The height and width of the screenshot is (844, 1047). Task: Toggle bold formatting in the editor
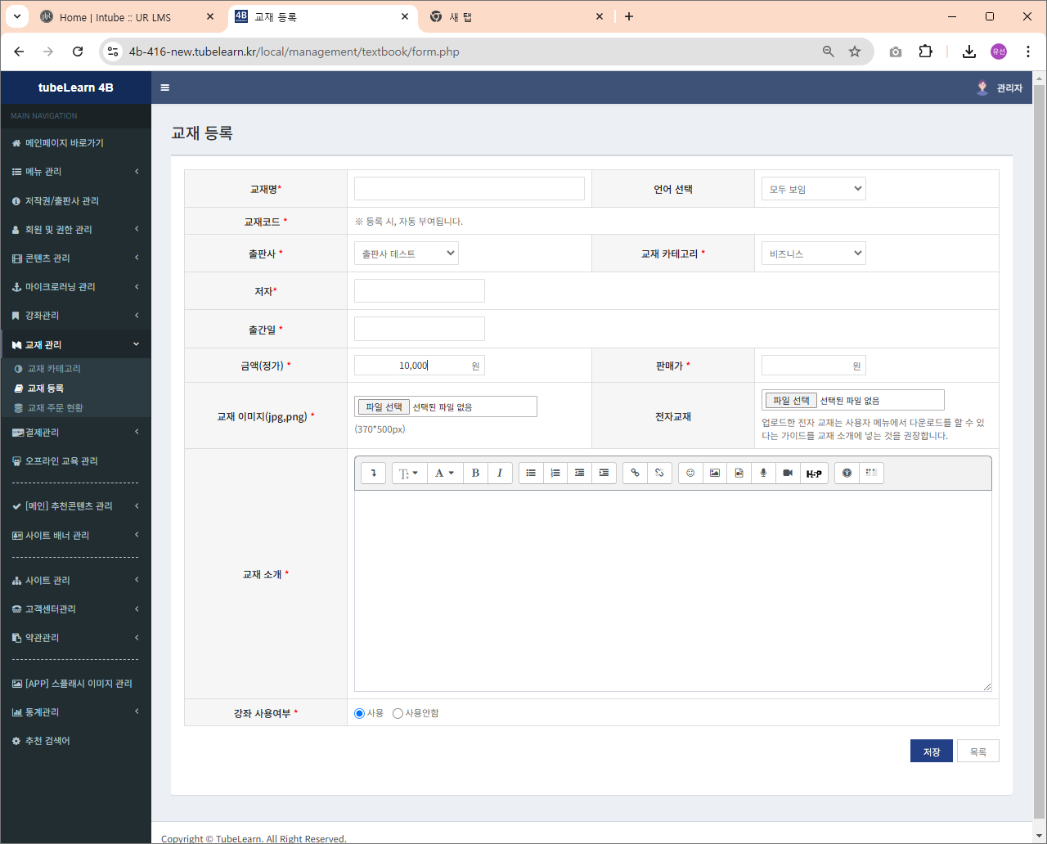(475, 473)
